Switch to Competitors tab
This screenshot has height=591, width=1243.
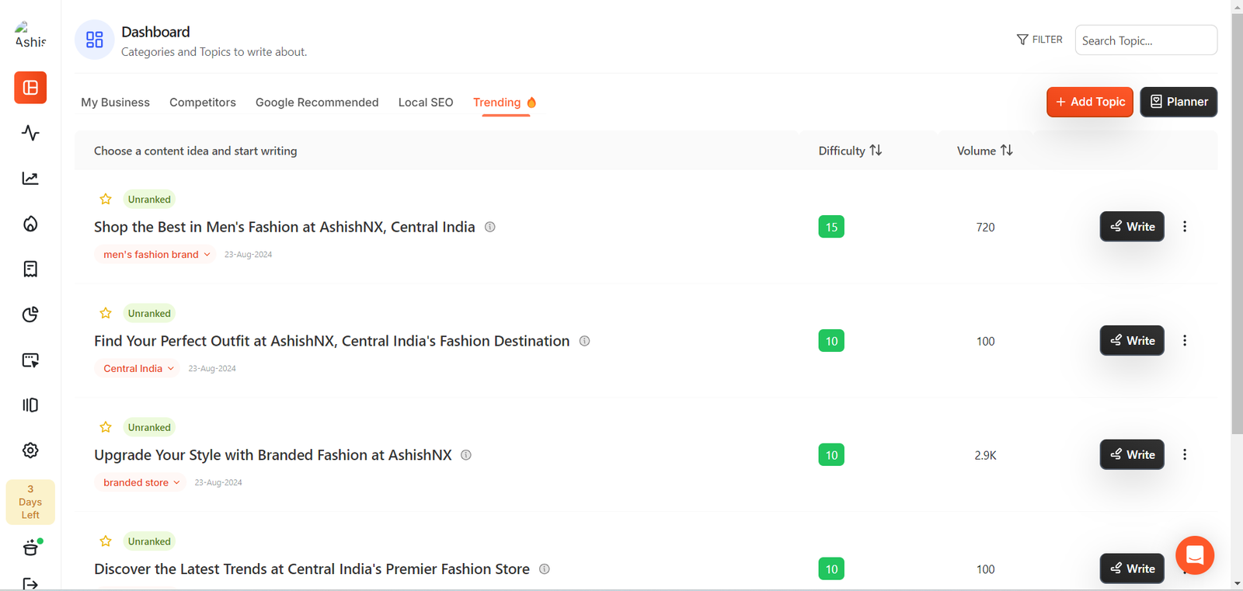(203, 103)
